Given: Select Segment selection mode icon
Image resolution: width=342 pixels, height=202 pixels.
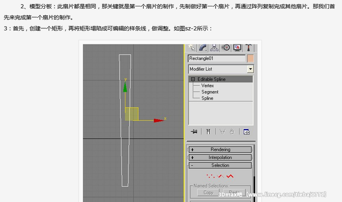Looking at the screenshot, I should tap(220, 176).
